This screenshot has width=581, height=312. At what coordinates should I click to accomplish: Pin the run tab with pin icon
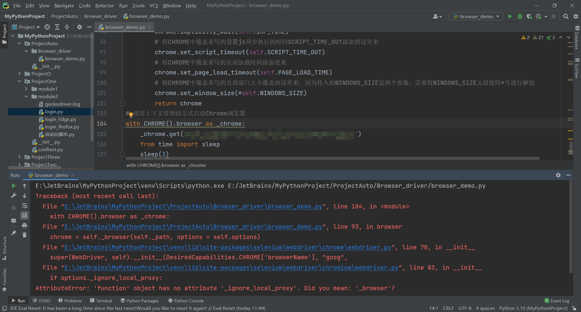point(14,233)
